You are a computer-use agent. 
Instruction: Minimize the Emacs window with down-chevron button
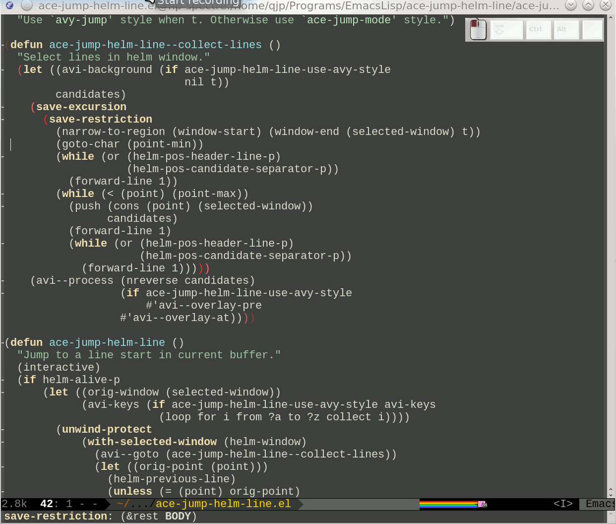pos(571,5)
